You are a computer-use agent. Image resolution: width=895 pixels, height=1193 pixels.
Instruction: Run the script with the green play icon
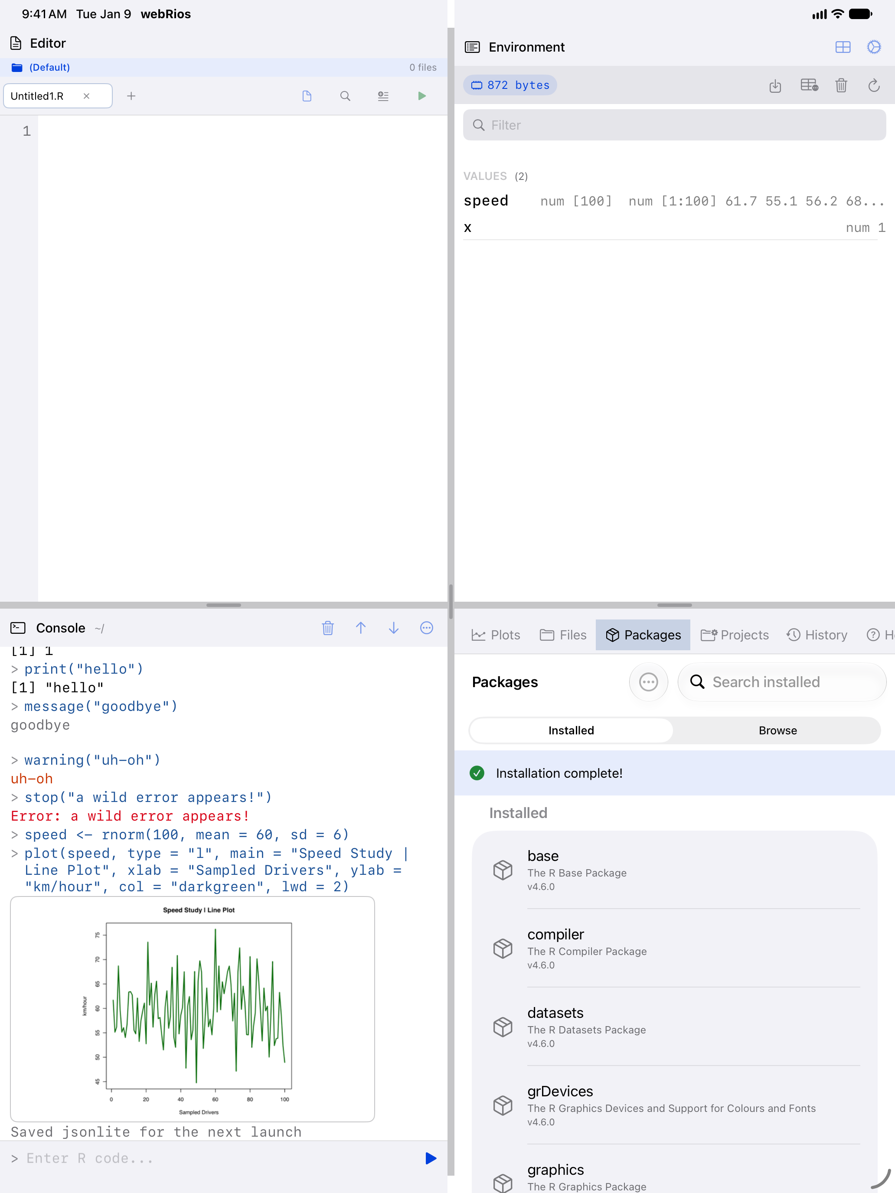(x=422, y=96)
